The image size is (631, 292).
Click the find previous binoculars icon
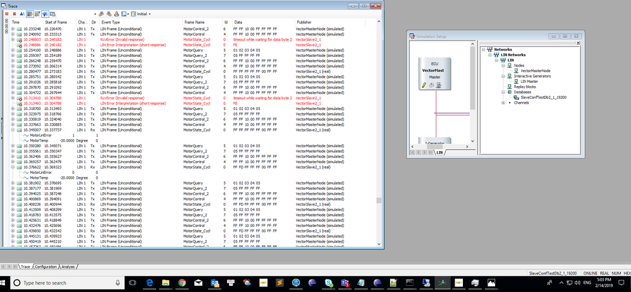coord(101,14)
